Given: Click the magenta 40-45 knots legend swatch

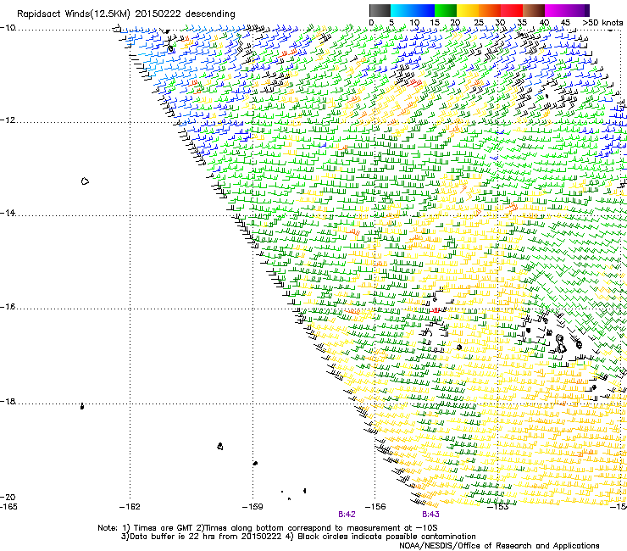Looking at the screenshot, I should tap(556, 10).
